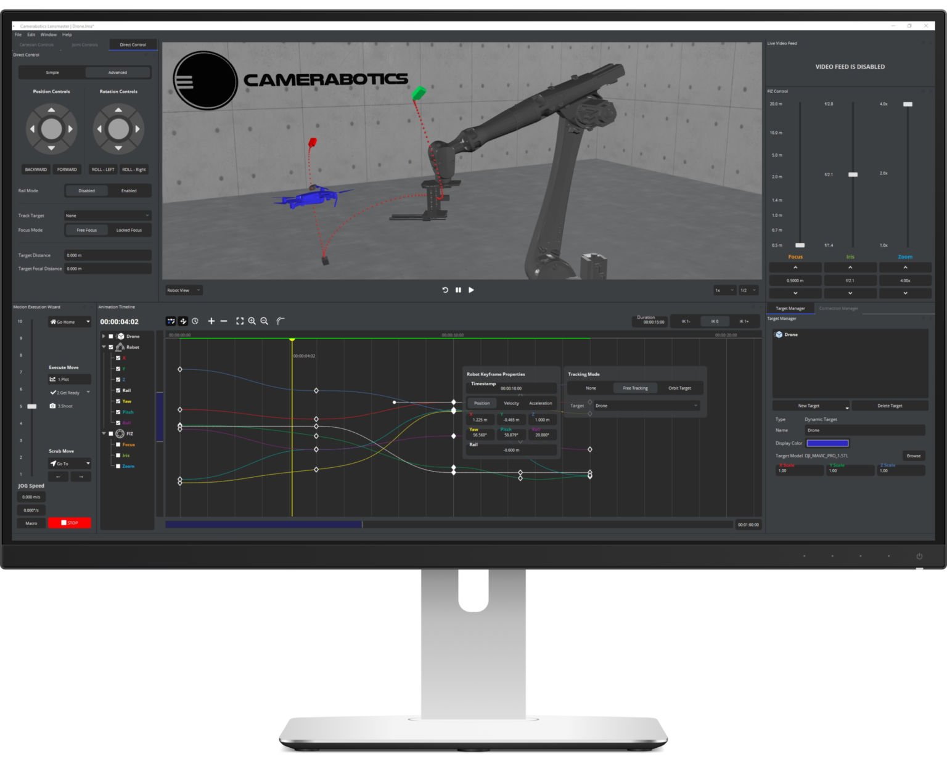Switch to the Joint Controls tab
947x757 pixels.
pos(84,44)
